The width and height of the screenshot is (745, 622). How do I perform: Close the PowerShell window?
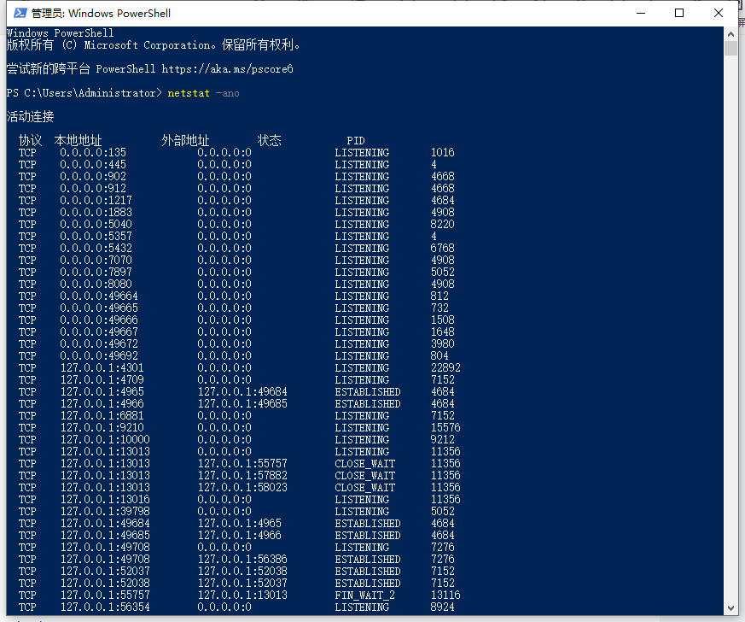point(719,13)
